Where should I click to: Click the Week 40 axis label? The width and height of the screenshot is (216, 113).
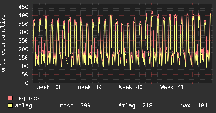click(x=131, y=87)
